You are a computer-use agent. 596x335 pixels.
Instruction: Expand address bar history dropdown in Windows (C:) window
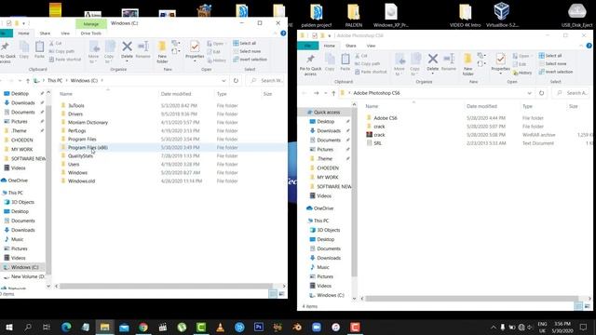click(223, 81)
